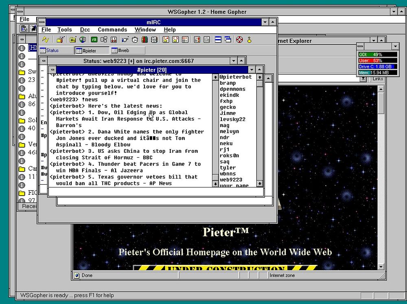
Task: Select pieterbot in the nickname list
Action: point(236,77)
